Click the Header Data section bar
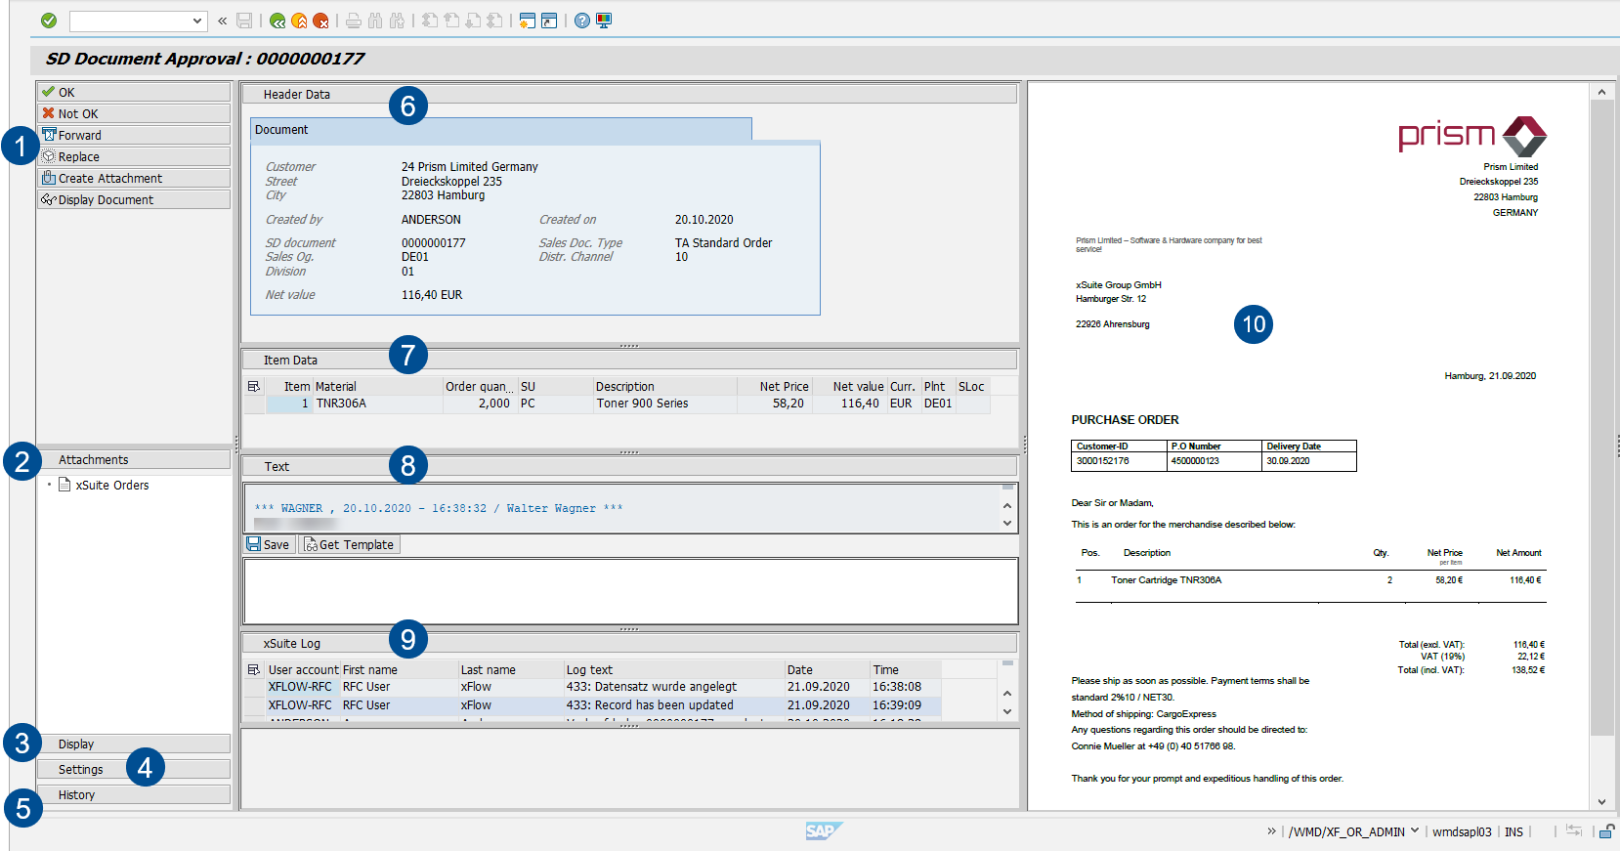This screenshot has height=851, width=1620. click(629, 94)
